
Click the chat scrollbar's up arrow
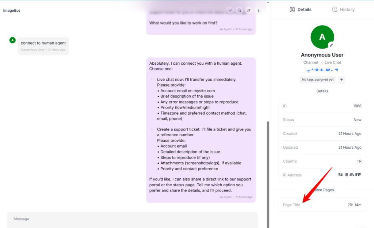268,3
